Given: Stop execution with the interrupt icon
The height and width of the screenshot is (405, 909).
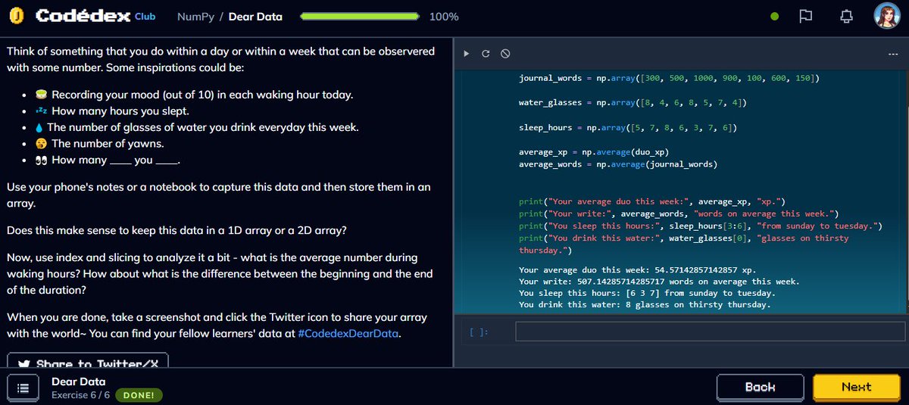Looking at the screenshot, I should 505,53.
